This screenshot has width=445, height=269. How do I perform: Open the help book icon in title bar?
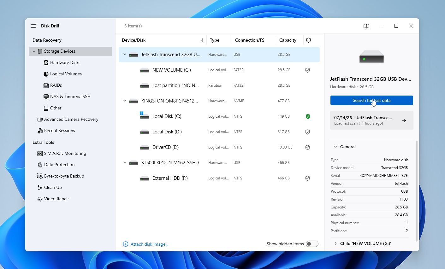click(366, 26)
